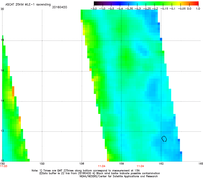This screenshot has width=203, height=178.
Task: Click the -0.3 color scale label
Action: [137, 9]
